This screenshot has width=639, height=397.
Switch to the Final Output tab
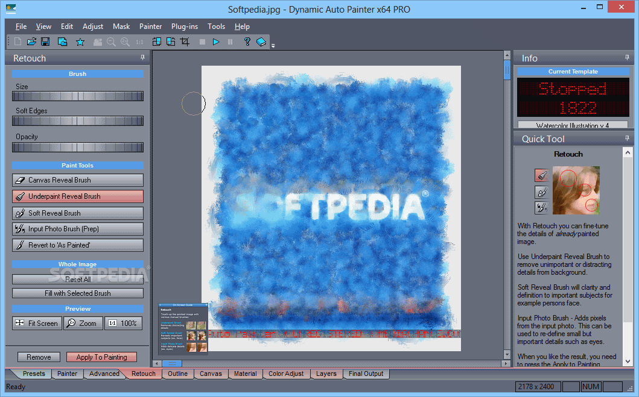point(366,374)
